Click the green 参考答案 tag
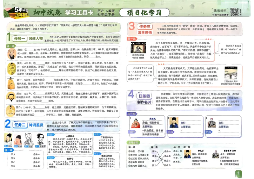The height and width of the screenshot is (179, 254). pos(133,143)
